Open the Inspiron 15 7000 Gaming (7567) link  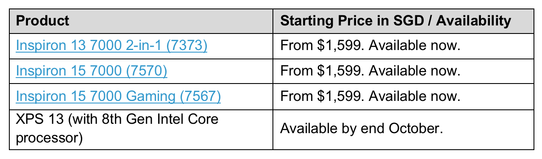(x=118, y=96)
